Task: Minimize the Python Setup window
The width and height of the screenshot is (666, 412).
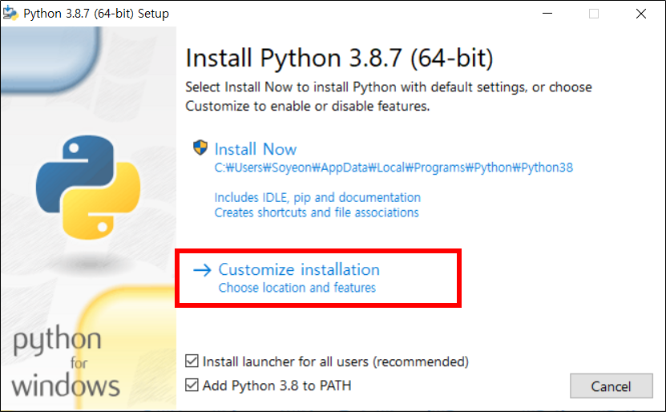Action: pyautogui.click(x=547, y=14)
